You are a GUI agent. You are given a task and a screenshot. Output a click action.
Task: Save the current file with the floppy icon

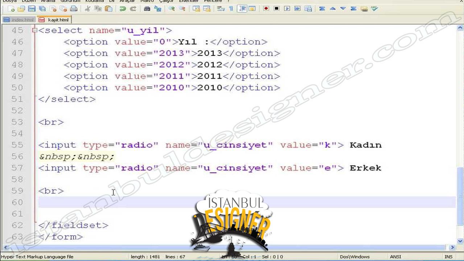[32, 9]
